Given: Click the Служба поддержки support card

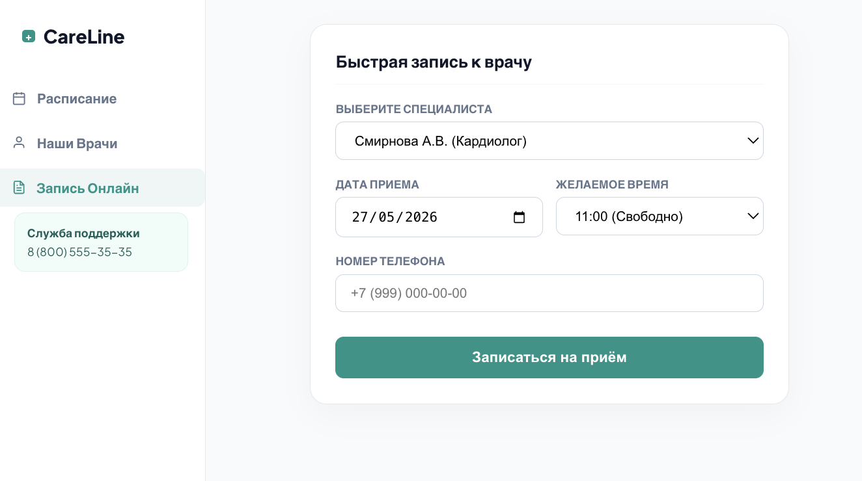Looking at the screenshot, I should tap(101, 242).
